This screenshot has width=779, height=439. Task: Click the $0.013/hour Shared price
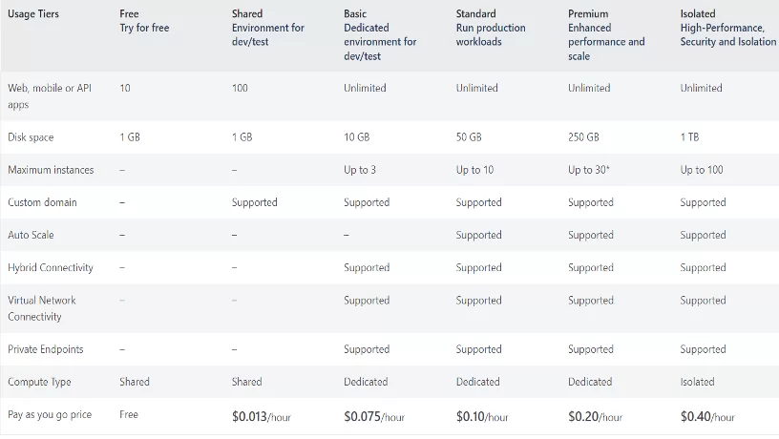click(262, 416)
